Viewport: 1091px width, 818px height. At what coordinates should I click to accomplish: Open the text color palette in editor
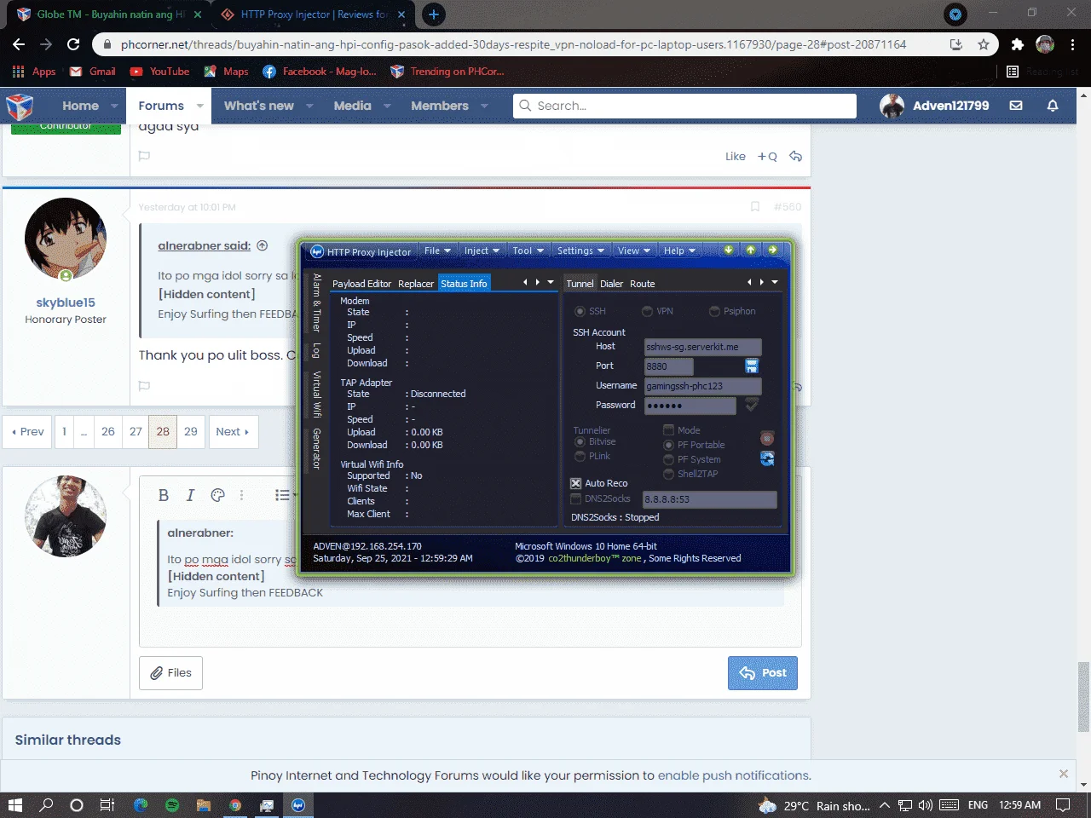tap(217, 495)
